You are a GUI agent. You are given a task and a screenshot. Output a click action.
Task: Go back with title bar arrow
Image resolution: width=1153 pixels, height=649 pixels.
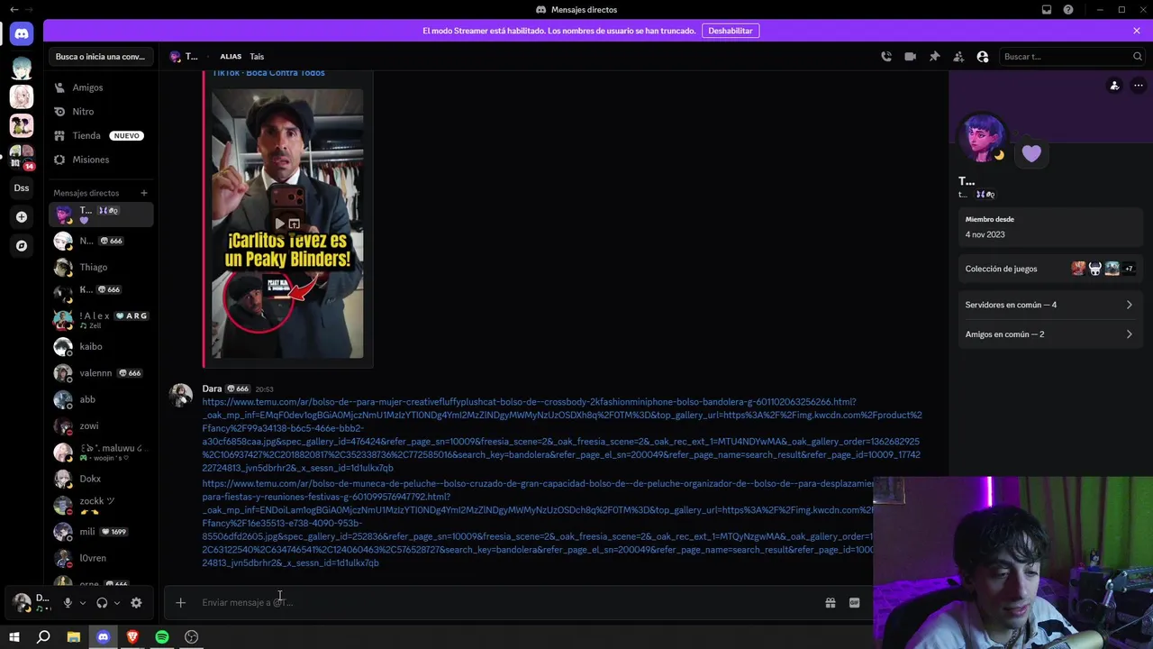pos(14,9)
